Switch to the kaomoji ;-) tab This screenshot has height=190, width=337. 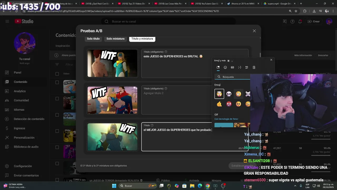(x=239, y=67)
